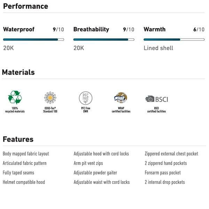
Task: Click the Breathability rating bar
Action: [x=103, y=39]
